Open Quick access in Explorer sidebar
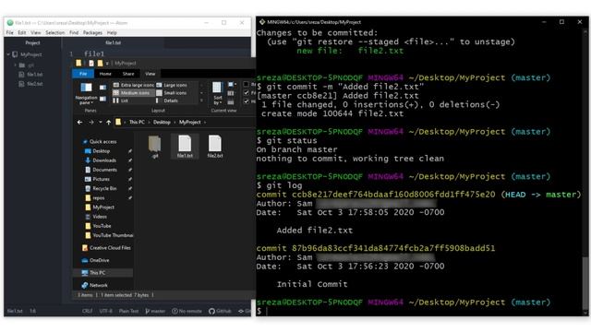The image size is (591, 332). point(100,141)
